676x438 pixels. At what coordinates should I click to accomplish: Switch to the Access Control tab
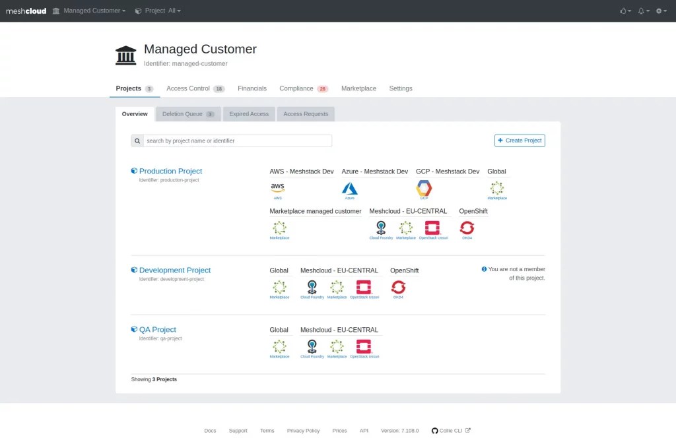tap(195, 88)
